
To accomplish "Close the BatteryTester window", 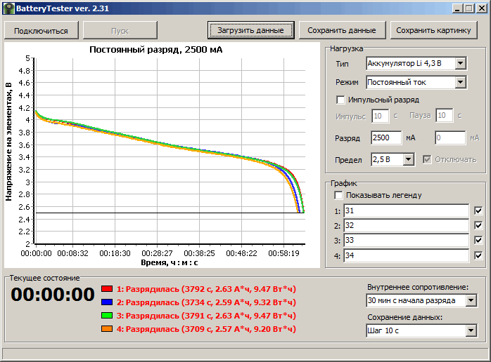I will click(x=482, y=8).
